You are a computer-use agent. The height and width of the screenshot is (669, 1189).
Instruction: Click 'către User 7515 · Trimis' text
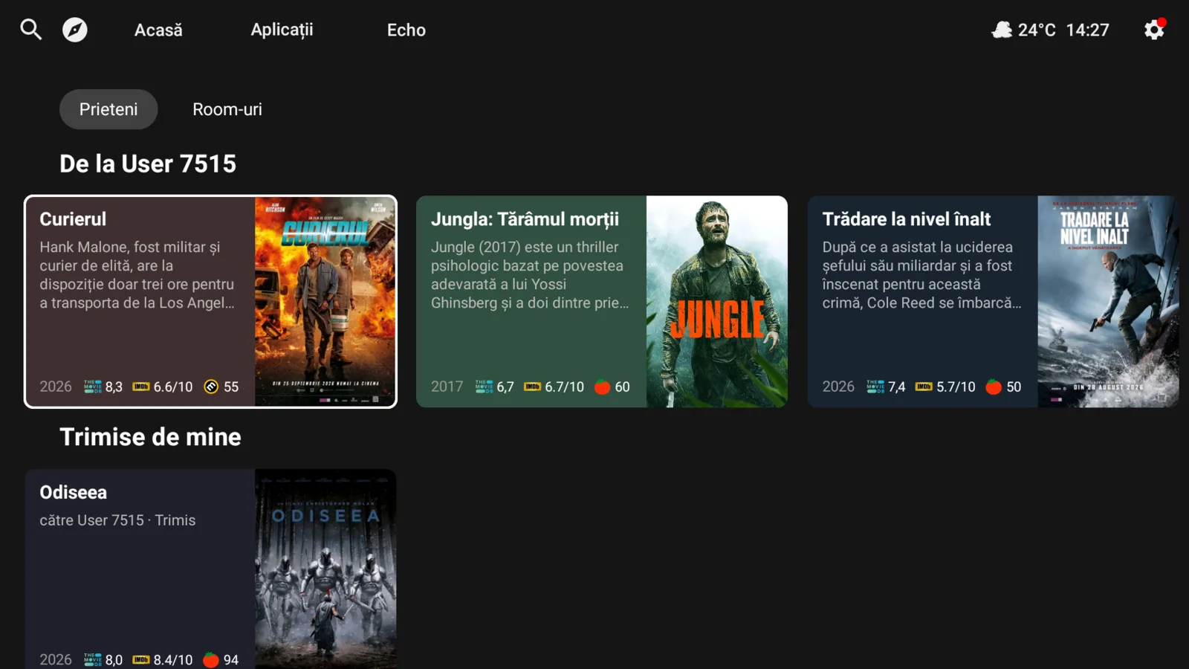point(117,520)
